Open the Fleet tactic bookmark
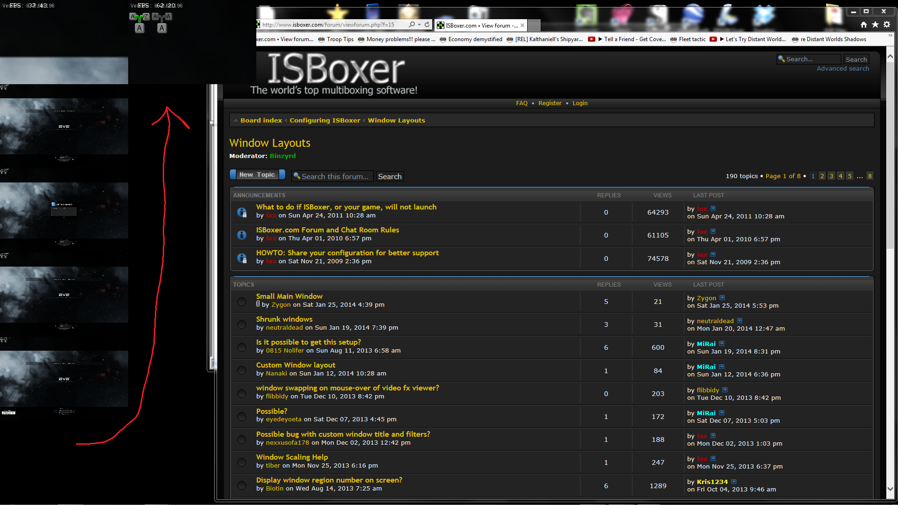 (x=688, y=39)
